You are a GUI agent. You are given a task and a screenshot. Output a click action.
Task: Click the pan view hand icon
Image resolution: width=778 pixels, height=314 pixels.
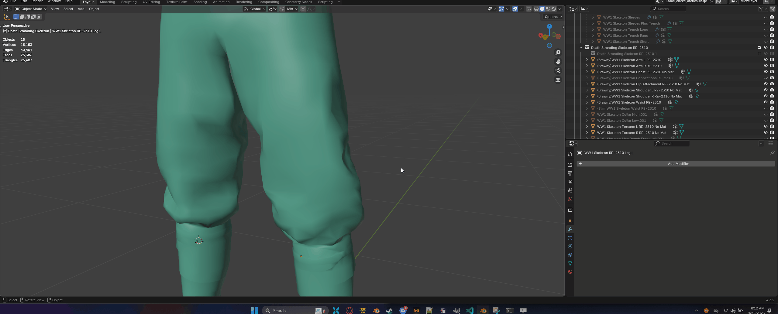558,62
